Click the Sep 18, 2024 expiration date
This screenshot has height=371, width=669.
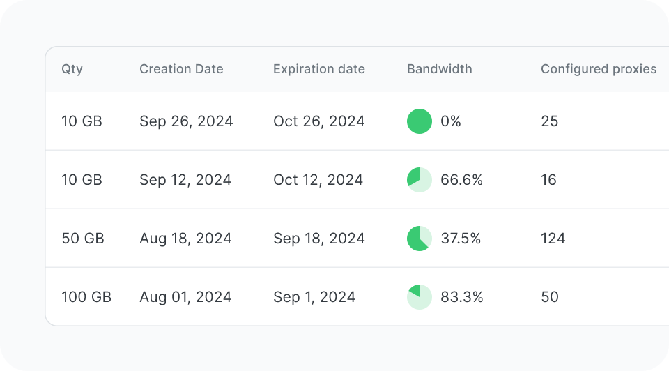pyautogui.click(x=319, y=238)
